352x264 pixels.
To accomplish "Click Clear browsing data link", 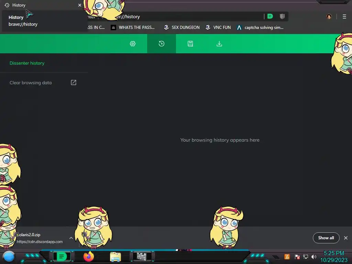I will pyautogui.click(x=31, y=82).
